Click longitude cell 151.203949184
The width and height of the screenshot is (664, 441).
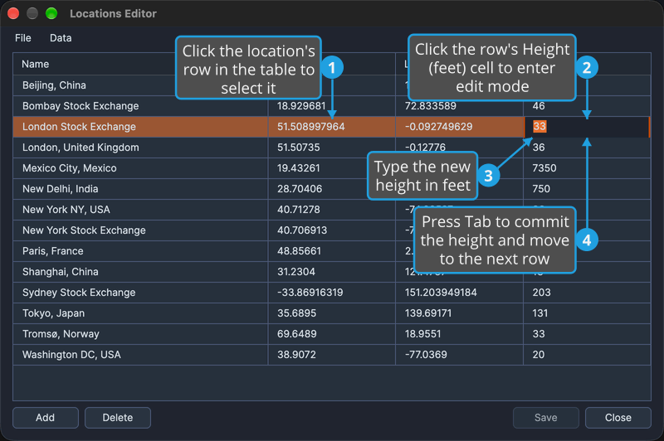coord(460,292)
